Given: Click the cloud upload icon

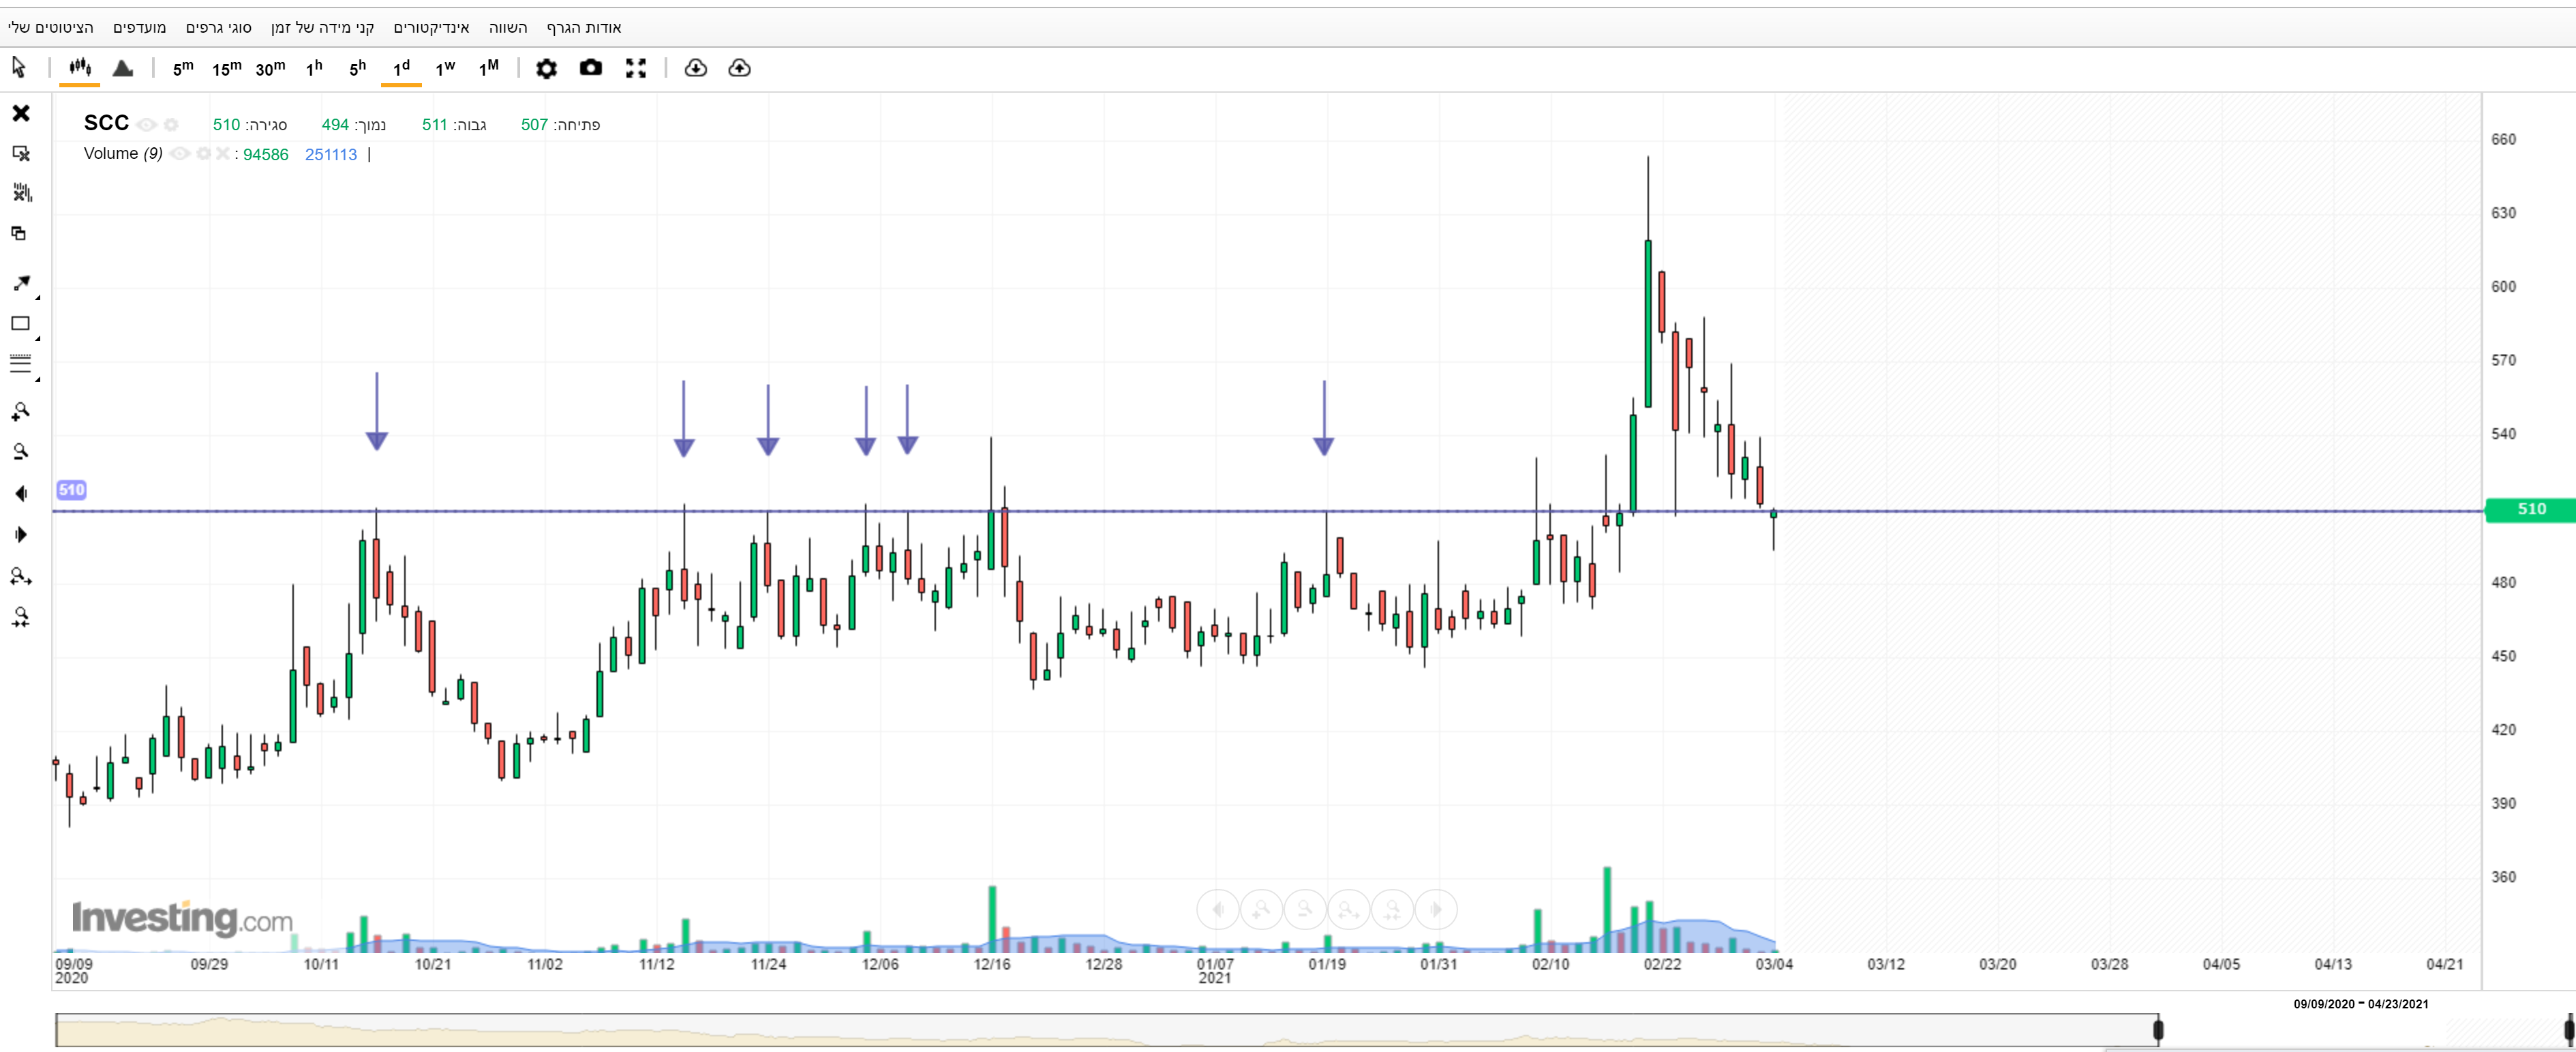Looking at the screenshot, I should [x=739, y=68].
